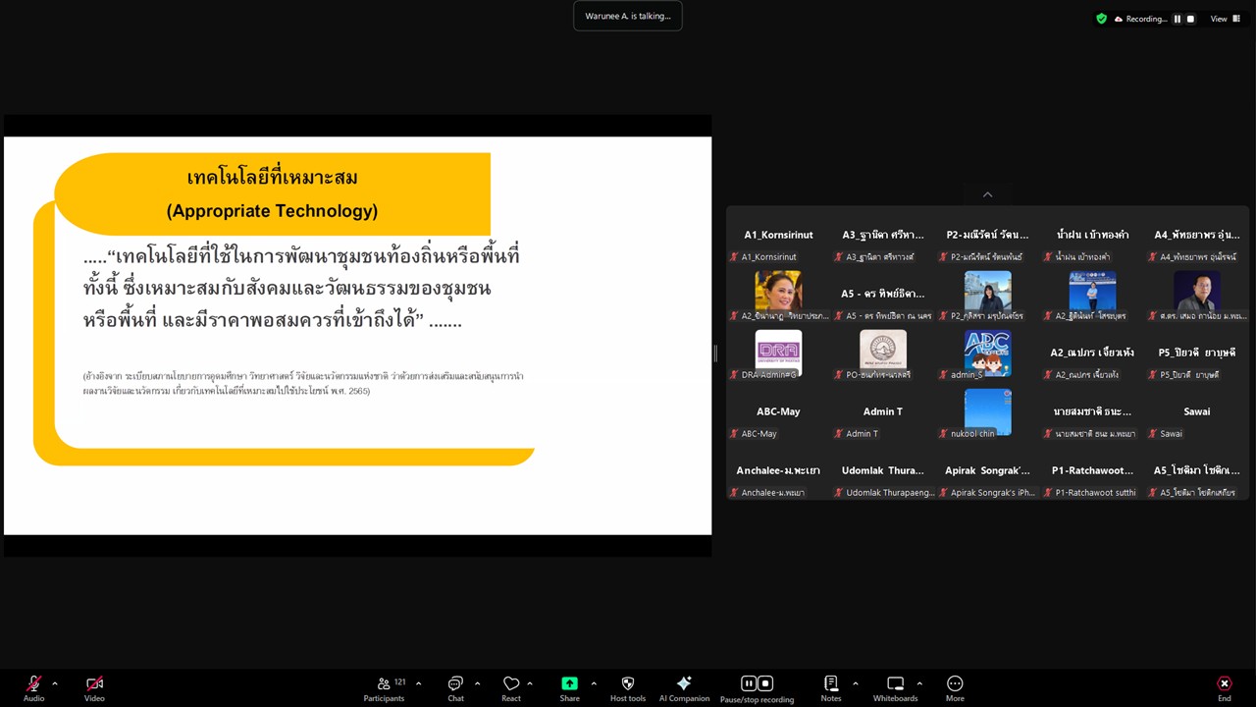Screen dimensions: 1256x707
Task: Click the Thai slide title เทคโนโลยีที่เหมาะสม
Action: (x=272, y=178)
